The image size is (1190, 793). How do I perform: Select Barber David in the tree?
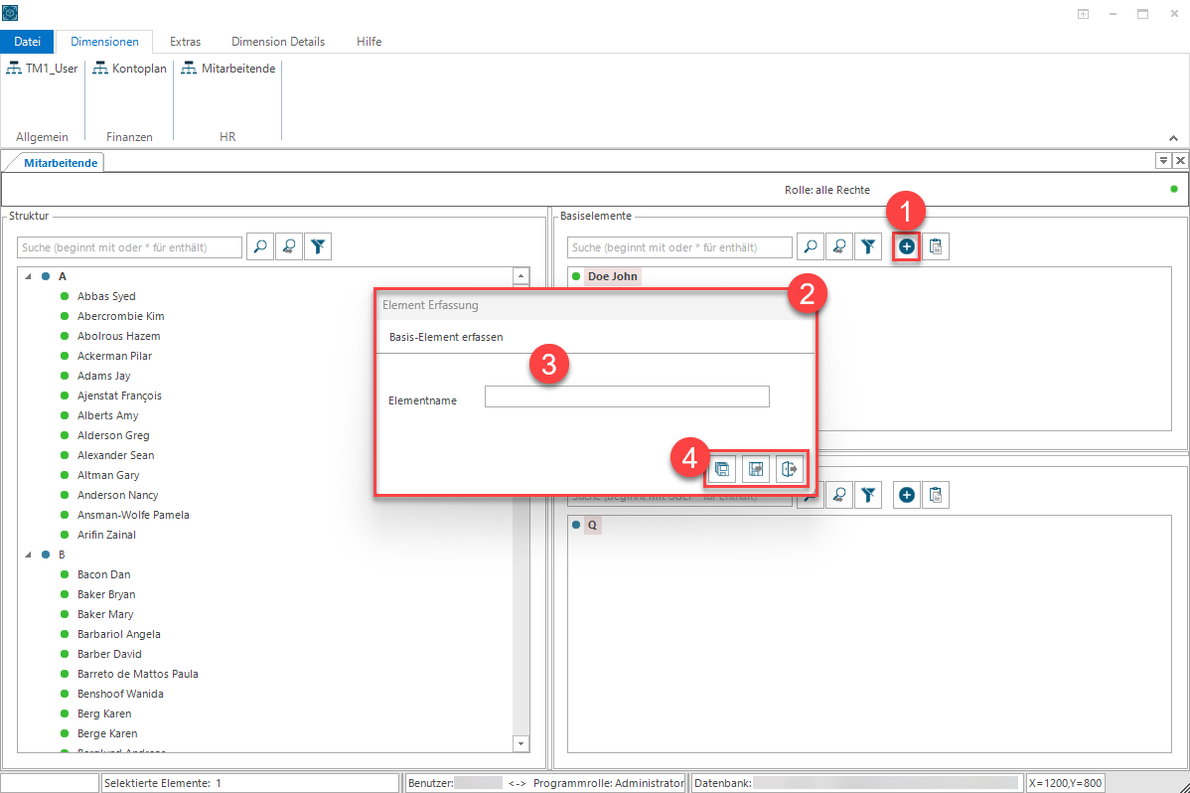point(109,654)
